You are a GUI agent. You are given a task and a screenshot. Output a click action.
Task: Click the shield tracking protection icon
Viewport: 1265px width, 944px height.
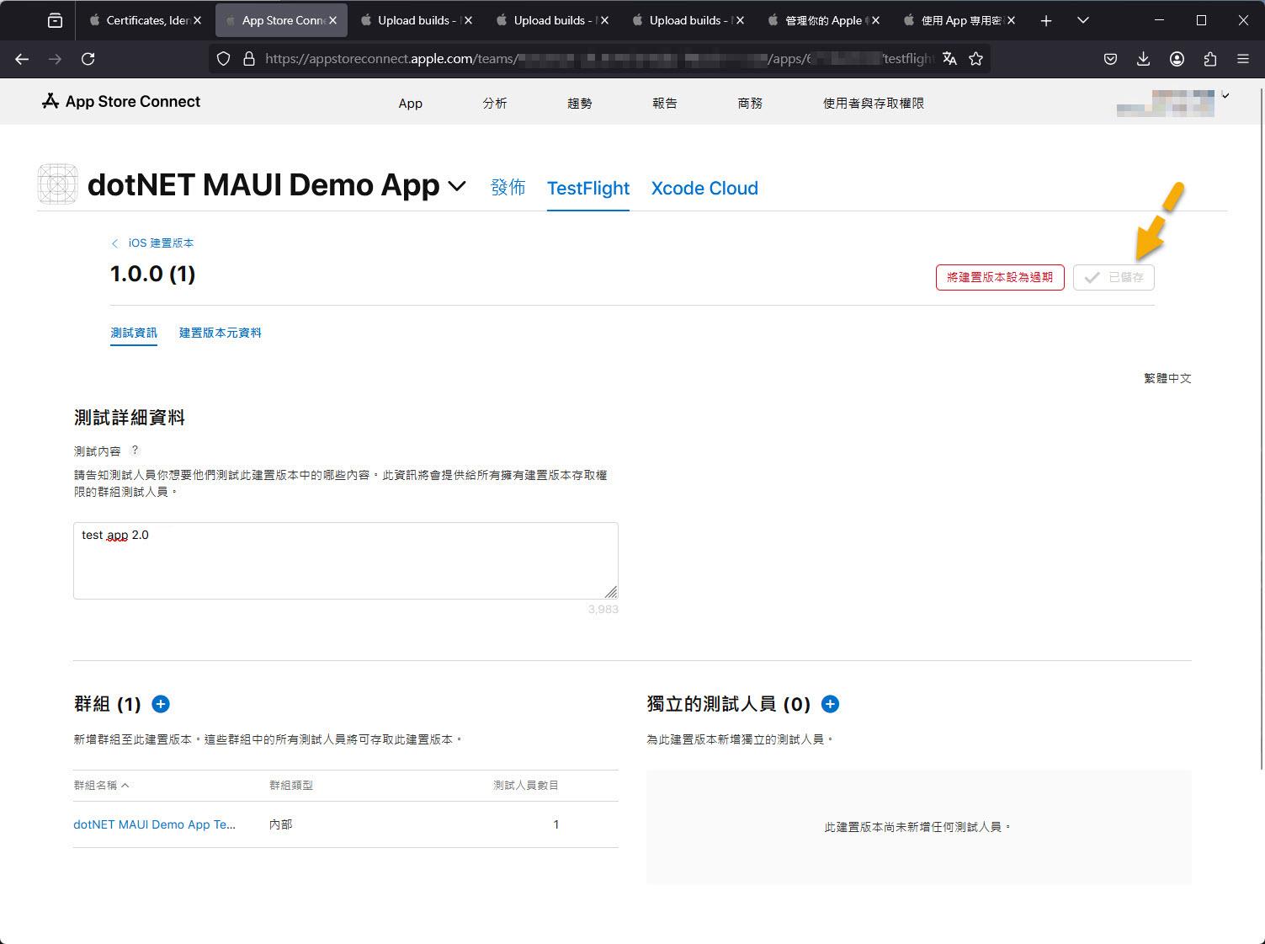[223, 59]
